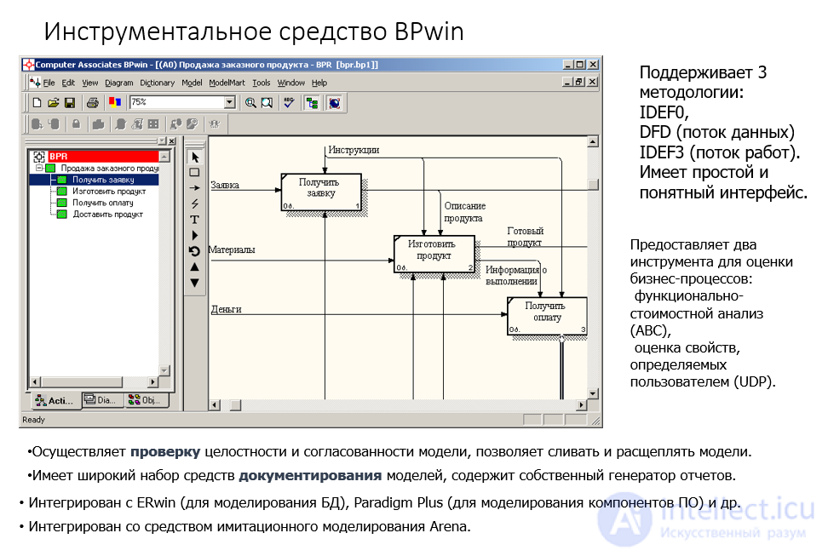
Task: Click the first greyed ModelMart toolbar icon
Action: click(37, 124)
